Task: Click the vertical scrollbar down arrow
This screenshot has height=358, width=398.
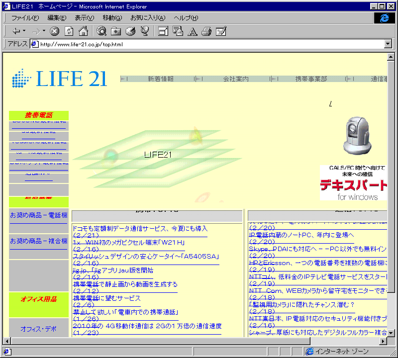Action: (391, 333)
